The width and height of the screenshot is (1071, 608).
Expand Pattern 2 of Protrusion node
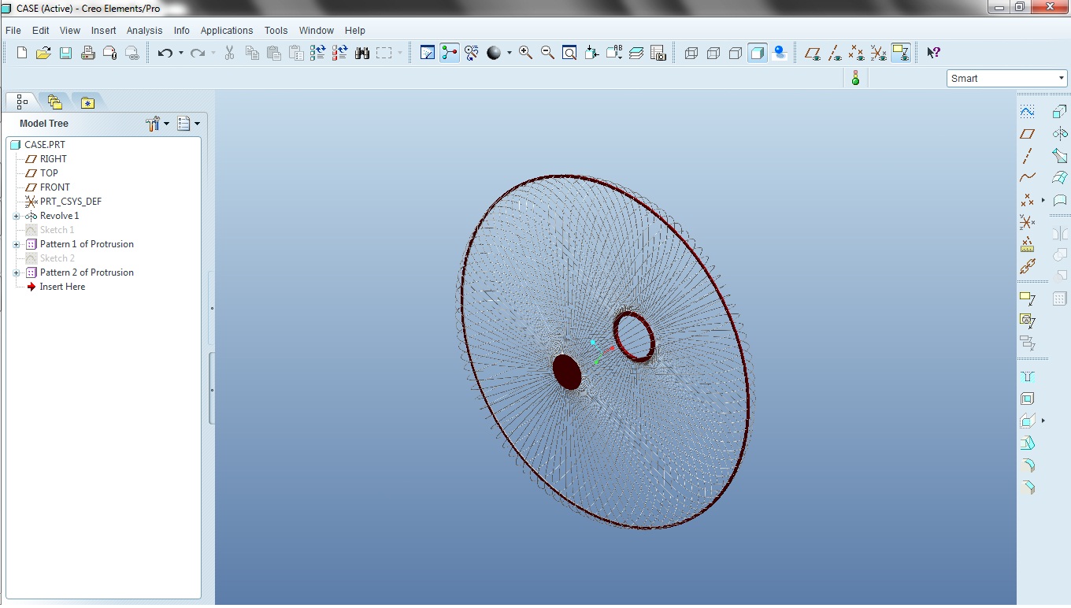coord(17,272)
